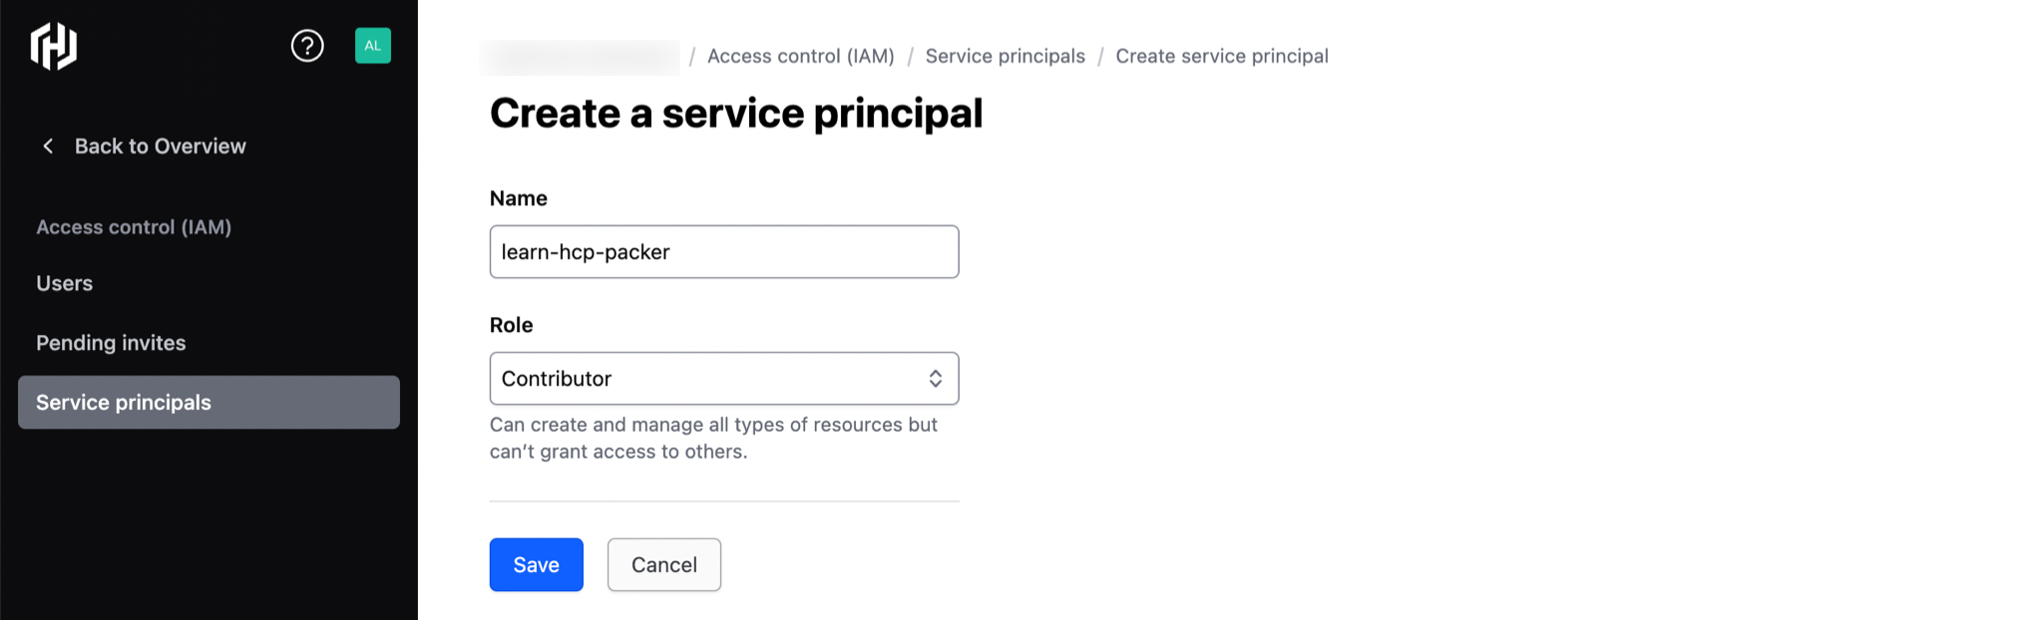Viewport: 2043px width, 620px height.
Task: Click the page heading Create a service principal
Action: [735, 113]
